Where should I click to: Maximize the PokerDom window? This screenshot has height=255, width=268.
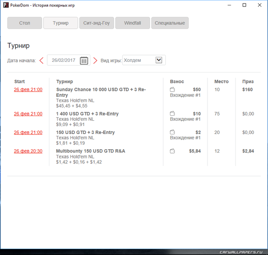[x=244, y=5]
